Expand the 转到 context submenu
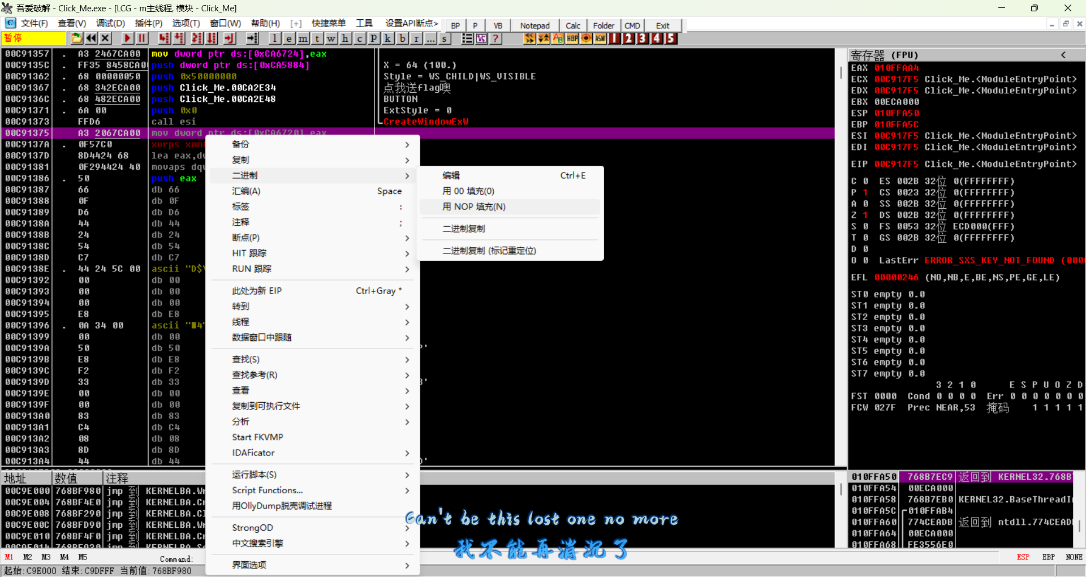1086x577 pixels. tap(313, 306)
